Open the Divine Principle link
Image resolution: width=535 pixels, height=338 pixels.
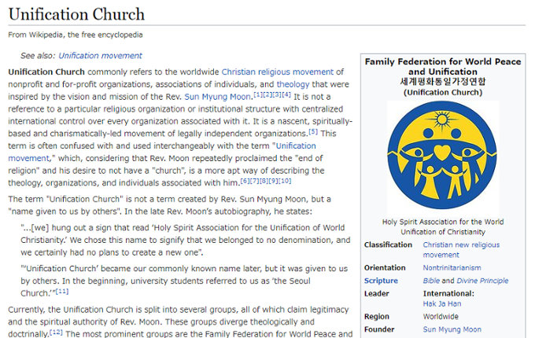click(482, 281)
